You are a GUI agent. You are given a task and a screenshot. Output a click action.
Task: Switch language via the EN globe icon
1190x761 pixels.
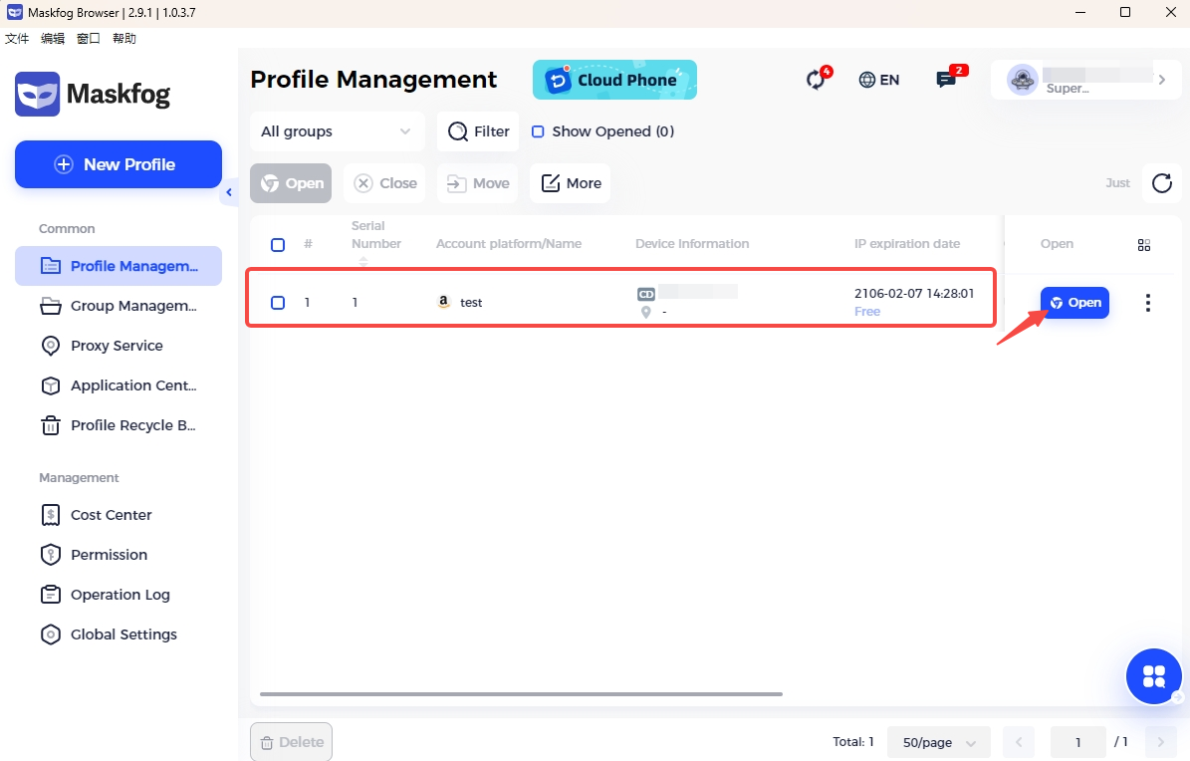click(x=879, y=80)
